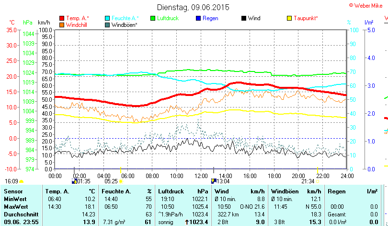Screen dimensions: 388x226
Task: Click the sunset icon at 21:34
Action: click(318, 181)
